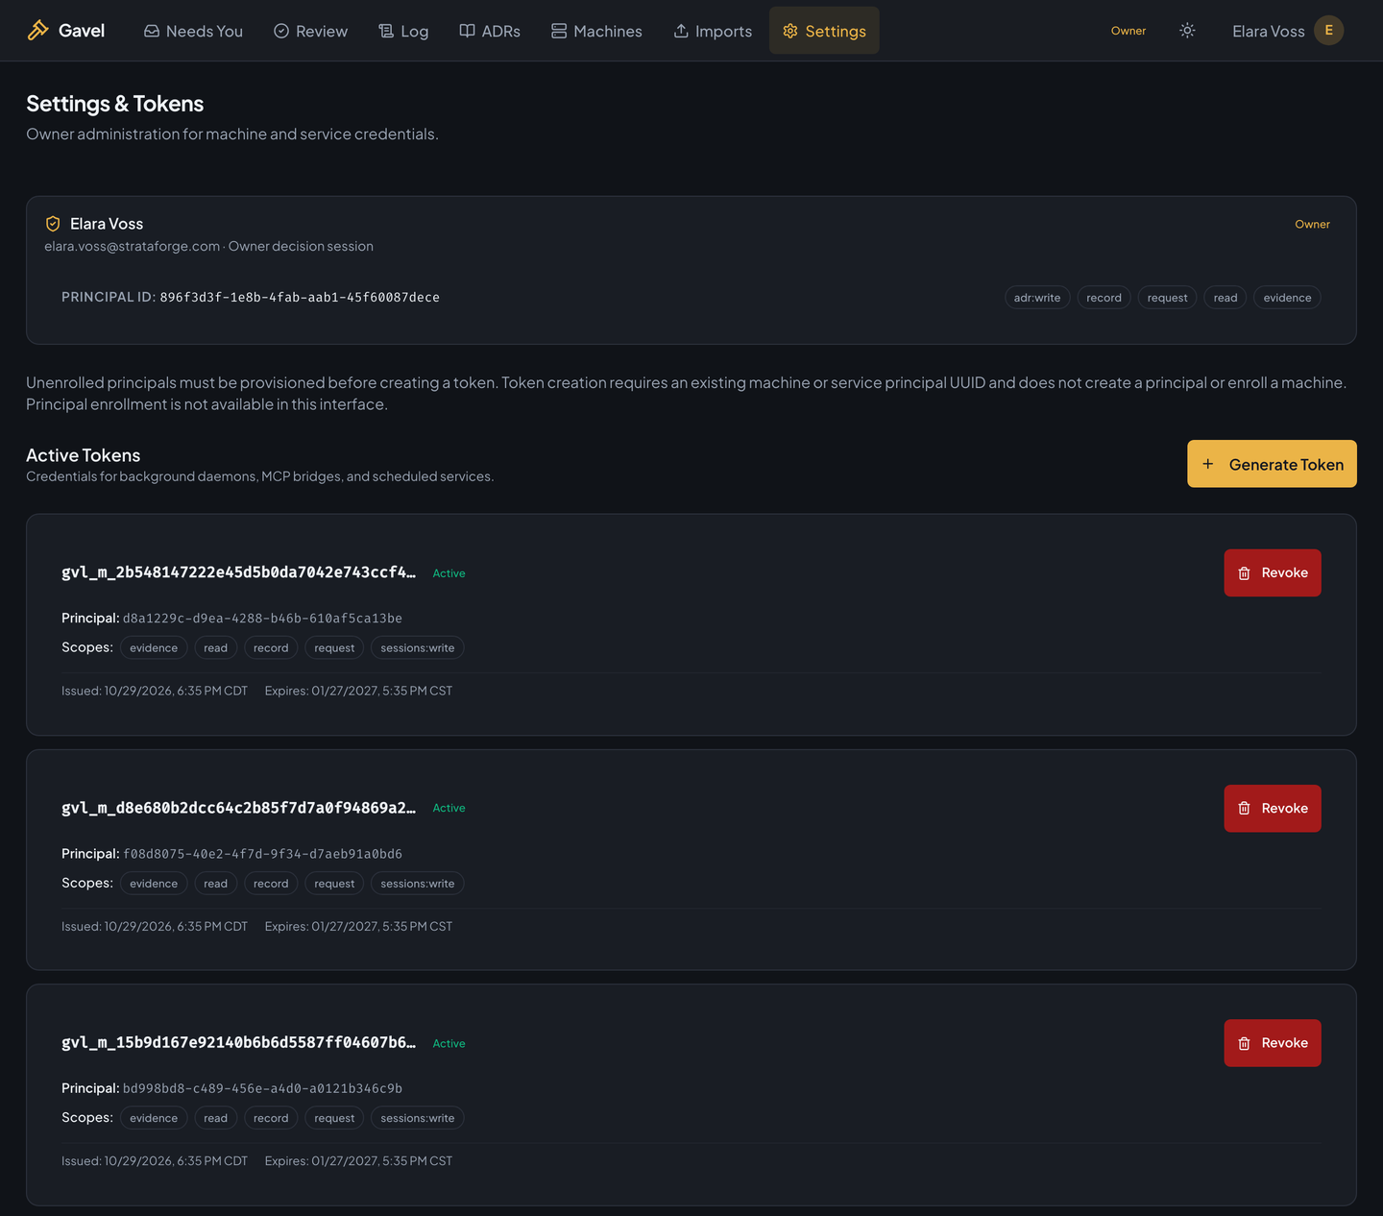The image size is (1383, 1216).
Task: Click Active status of gvl_m_15b9d167 token
Action: click(x=449, y=1043)
